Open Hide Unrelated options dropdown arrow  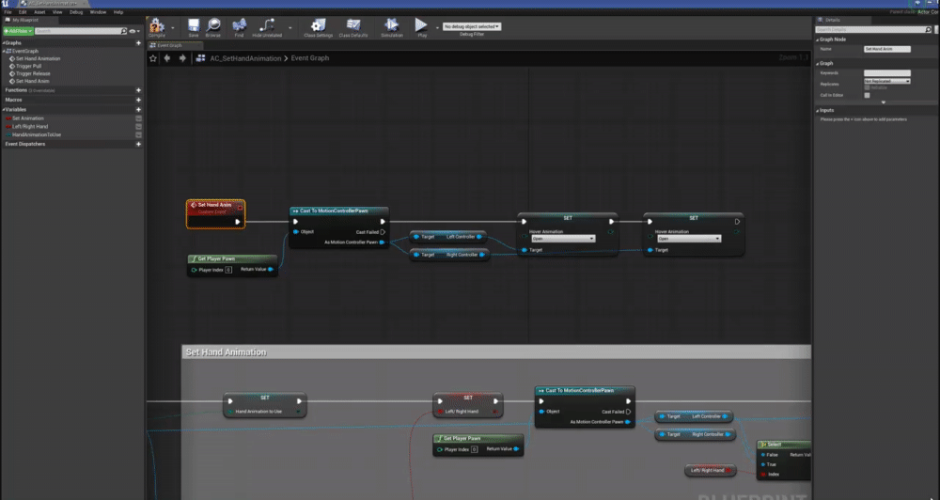290,27
